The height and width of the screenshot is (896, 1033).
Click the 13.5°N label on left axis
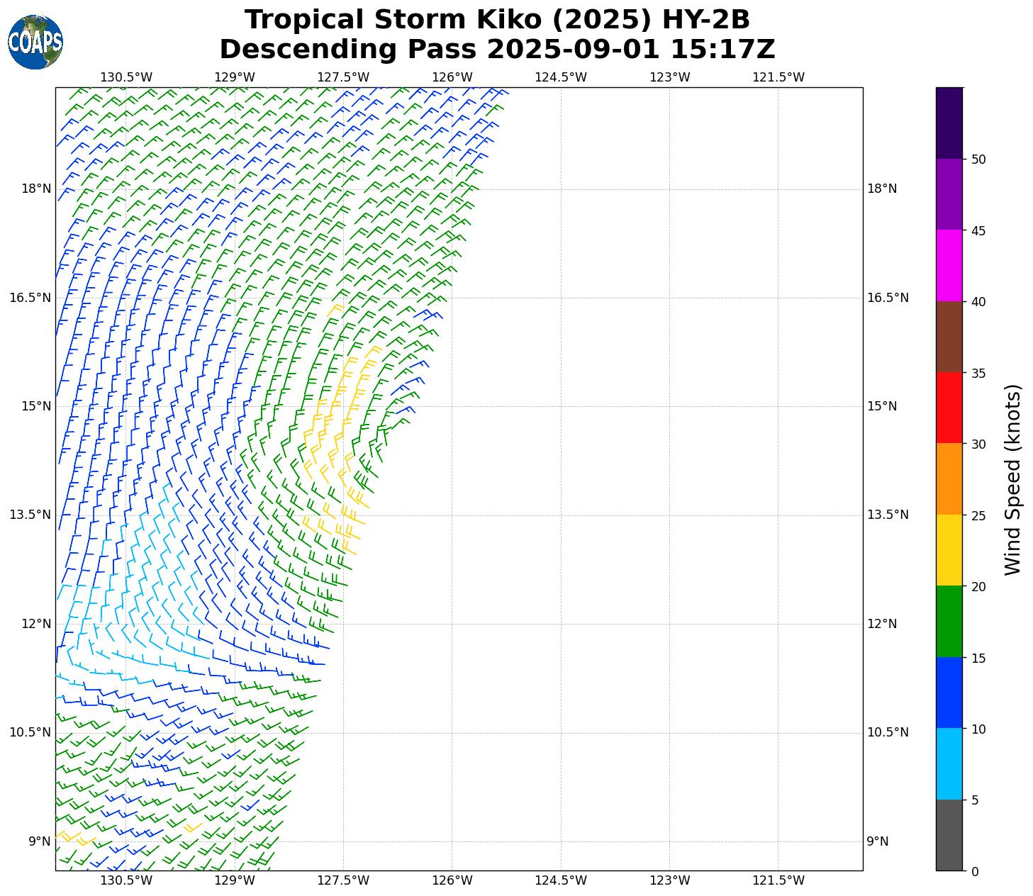pos(30,515)
